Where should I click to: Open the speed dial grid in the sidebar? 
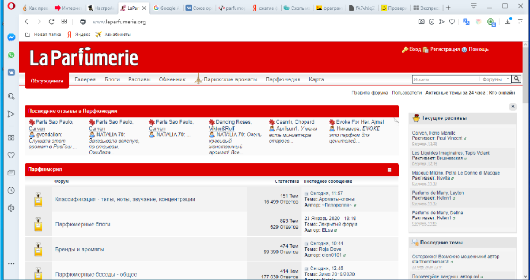click(x=11, y=137)
